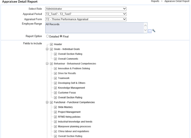Select the Final report option
The width and height of the screenshot is (191, 138).
[x=61, y=36]
